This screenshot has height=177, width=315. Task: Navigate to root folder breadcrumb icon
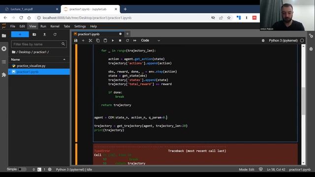click(x=13, y=52)
